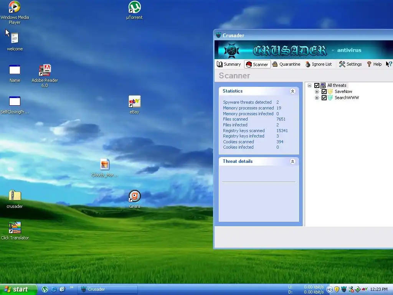Click the Crusader star logo in banner

231,50
